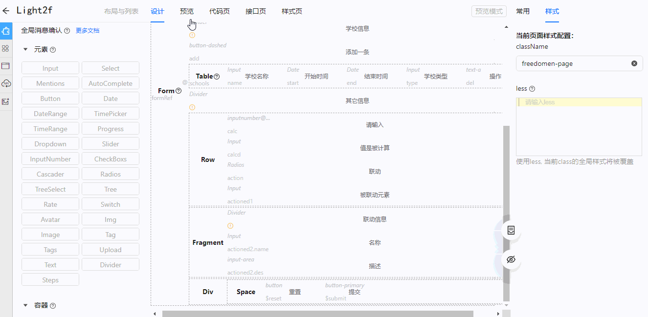Pick the CheckBoxs element button
The width and height of the screenshot is (648, 317).
[x=111, y=159]
